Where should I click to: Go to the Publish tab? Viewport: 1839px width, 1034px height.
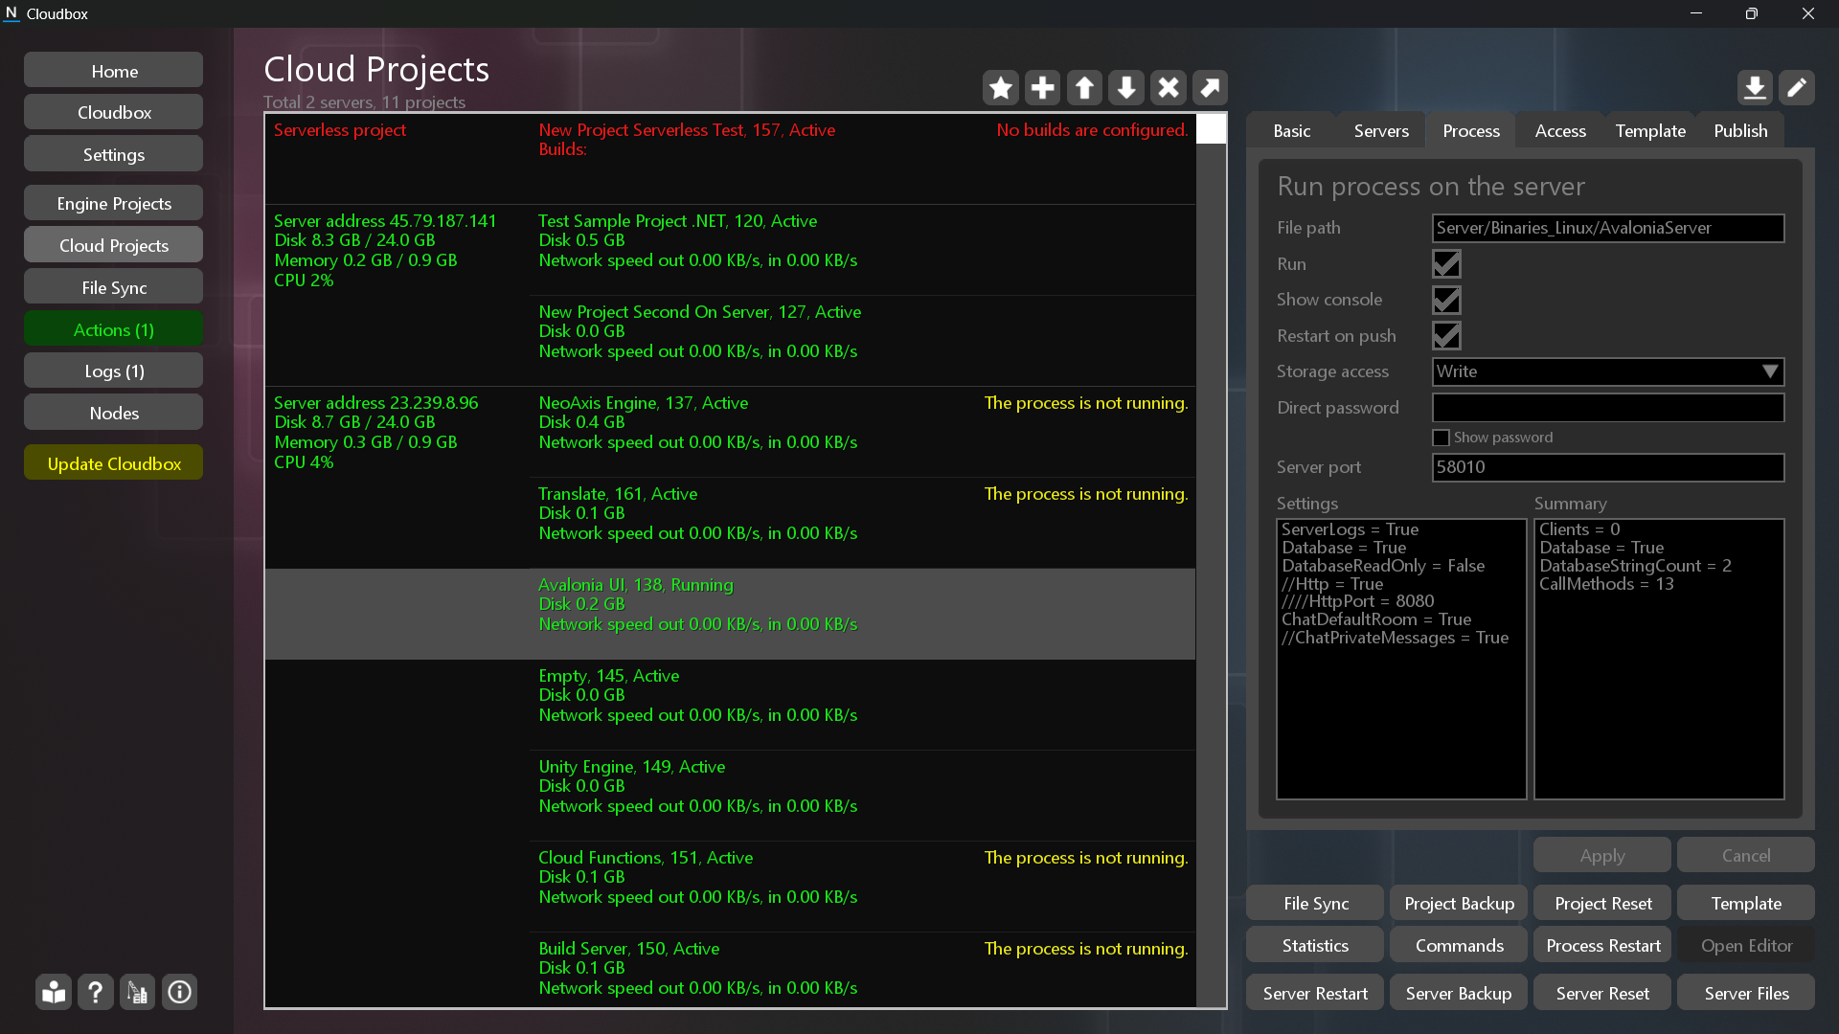[1740, 131]
